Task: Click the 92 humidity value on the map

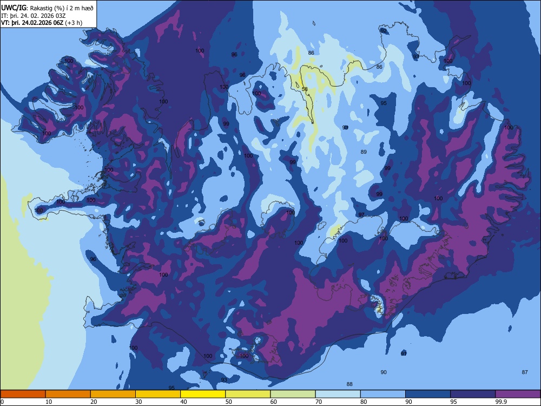Action: (384, 30)
